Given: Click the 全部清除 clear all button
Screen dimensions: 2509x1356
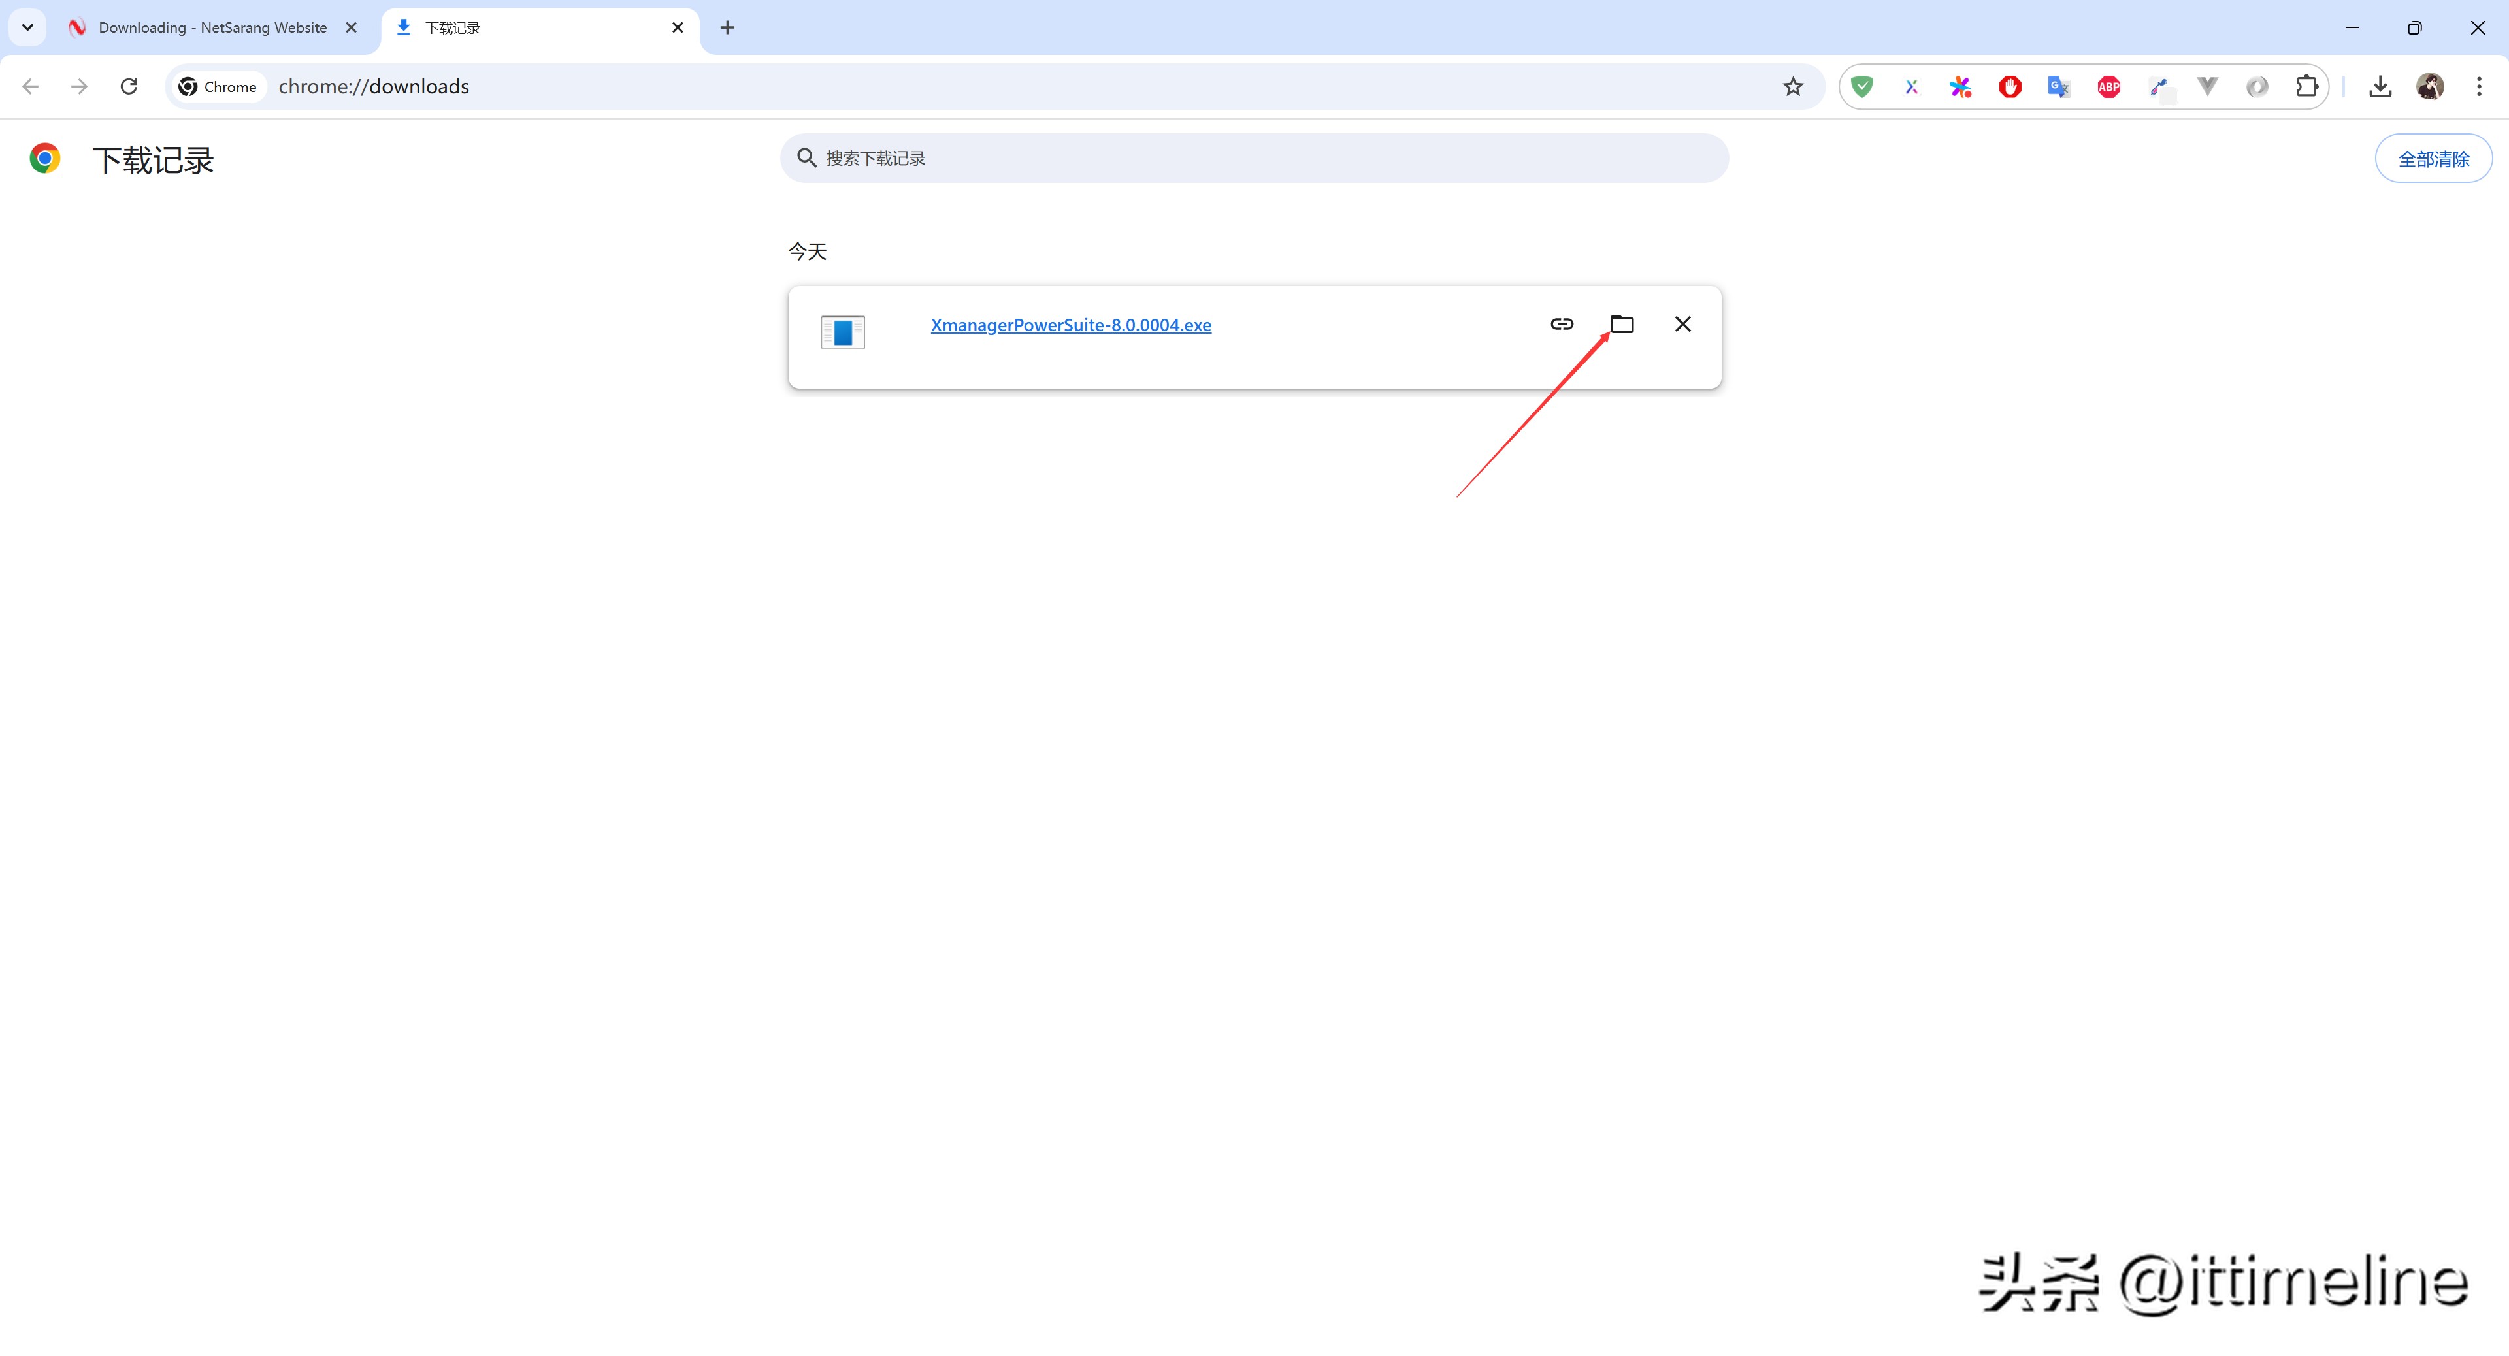Looking at the screenshot, I should (x=2432, y=159).
